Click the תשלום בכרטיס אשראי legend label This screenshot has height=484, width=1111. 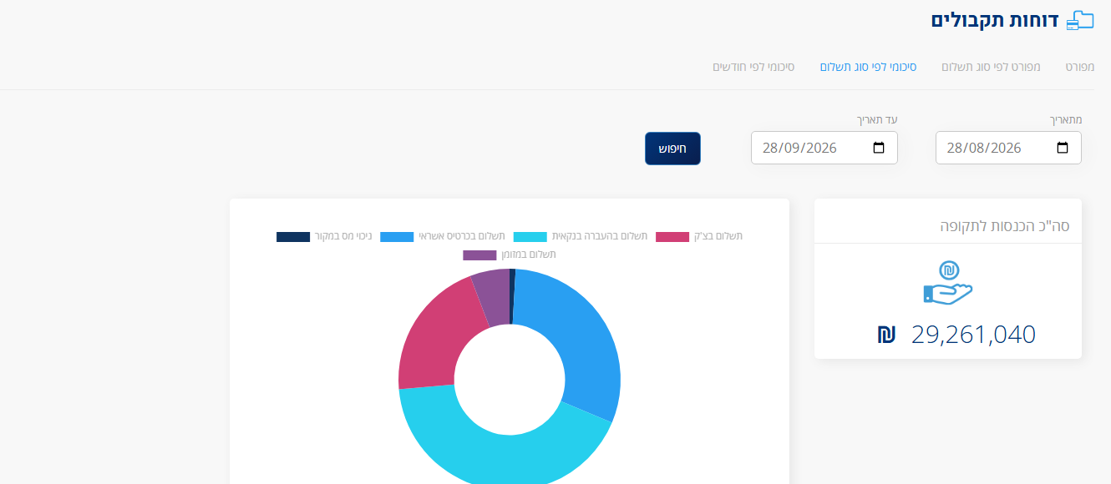[460, 236]
